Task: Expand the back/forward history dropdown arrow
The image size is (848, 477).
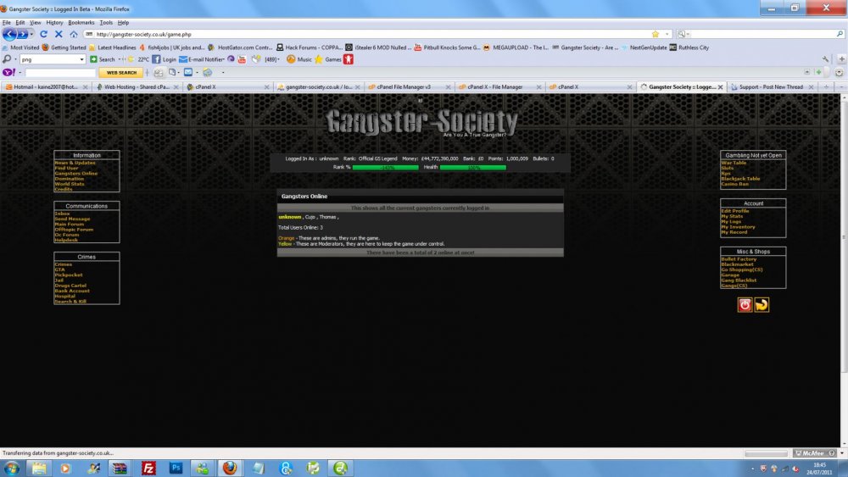Action: 31,34
